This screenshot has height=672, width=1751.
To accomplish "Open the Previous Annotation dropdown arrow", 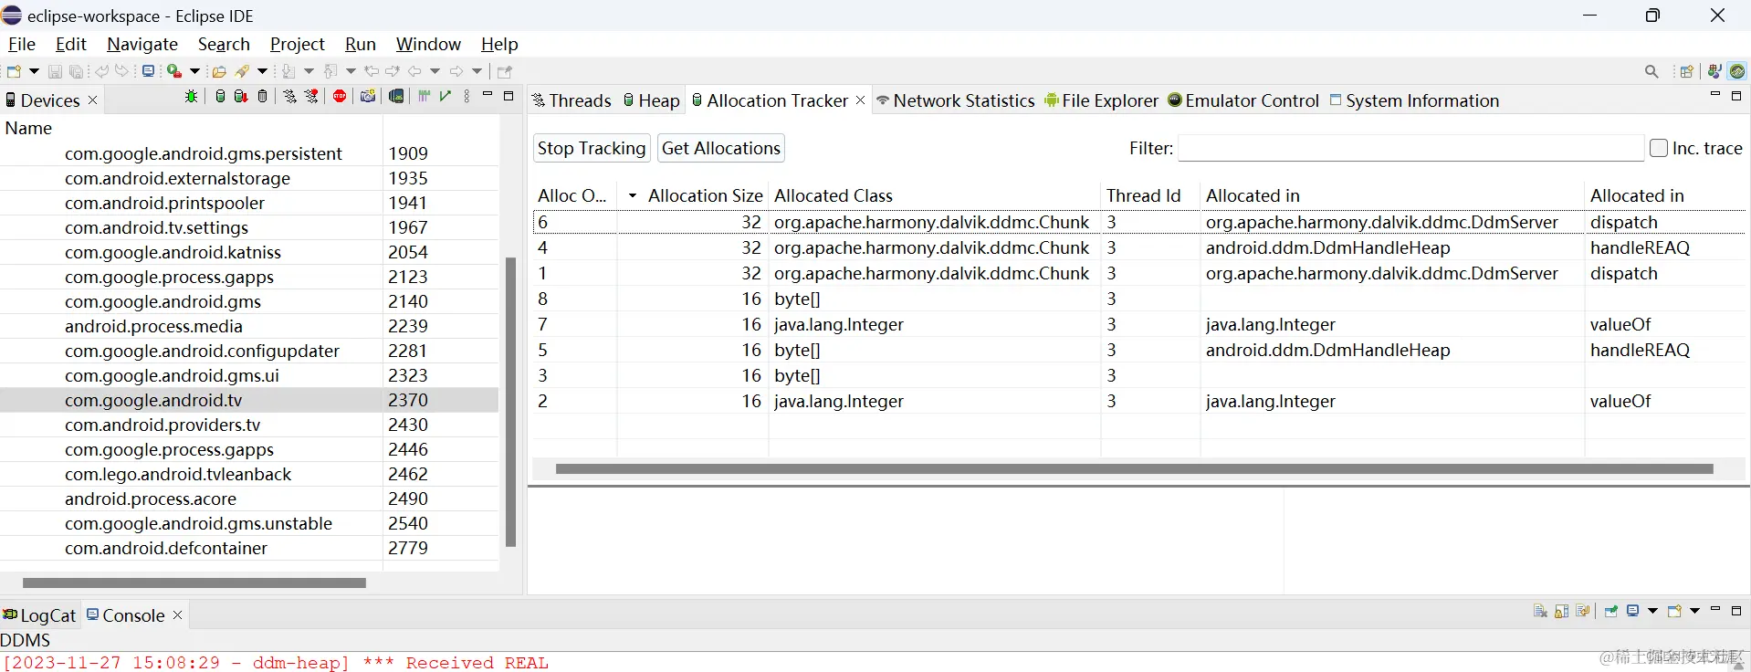I will point(351,71).
